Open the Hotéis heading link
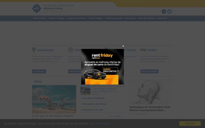205x128 pixels. click(152, 50)
